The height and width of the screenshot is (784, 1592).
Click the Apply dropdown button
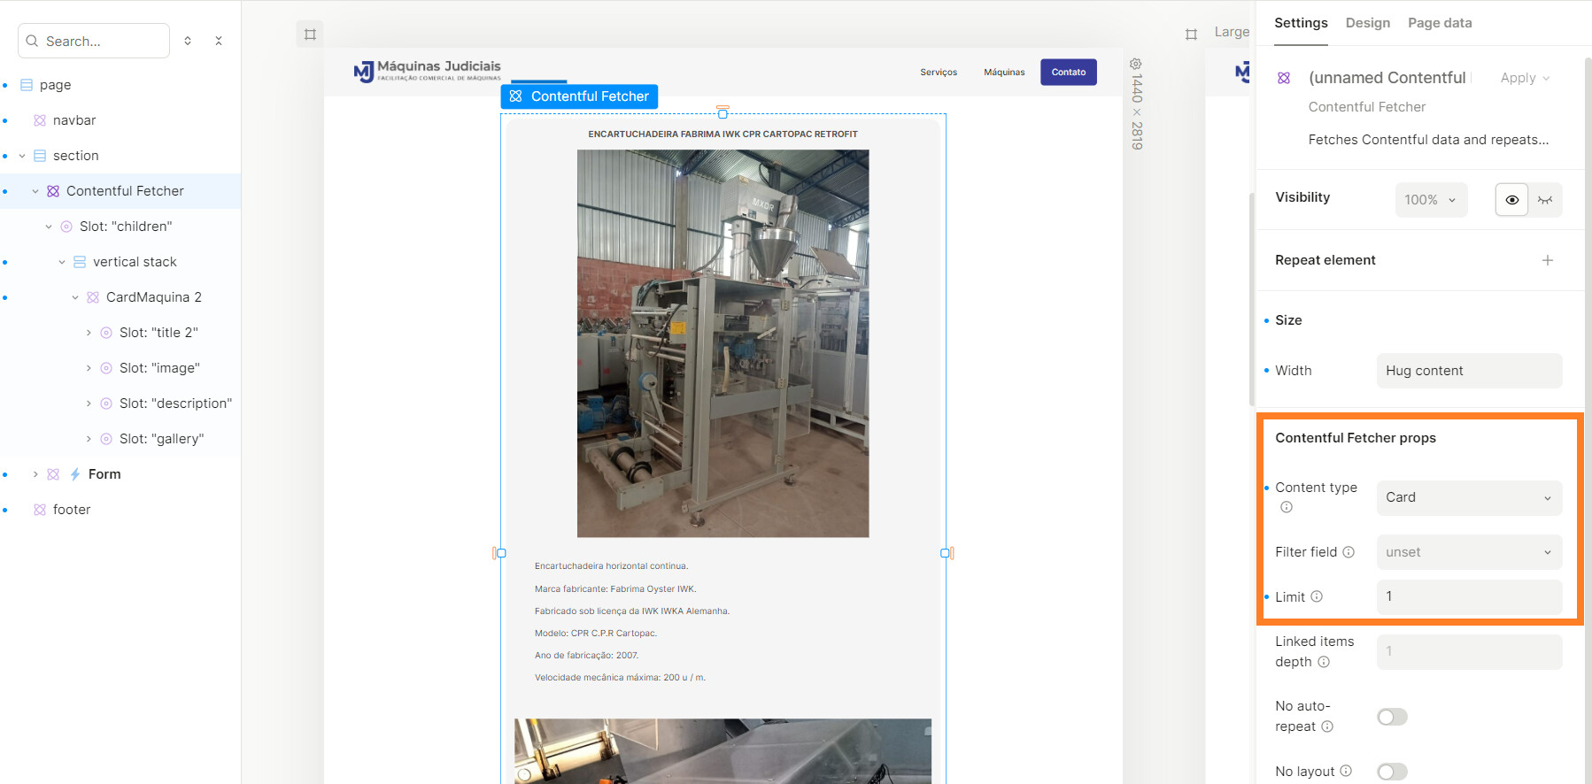[x=1525, y=78]
